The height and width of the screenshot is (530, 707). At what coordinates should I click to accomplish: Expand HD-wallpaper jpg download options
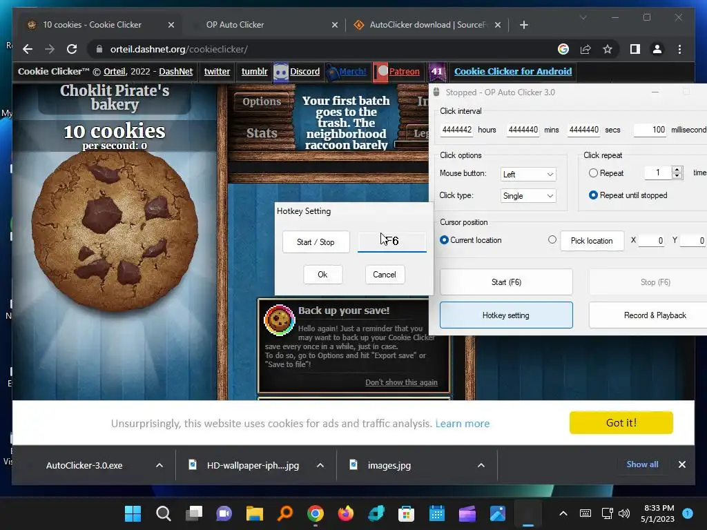coord(320,465)
